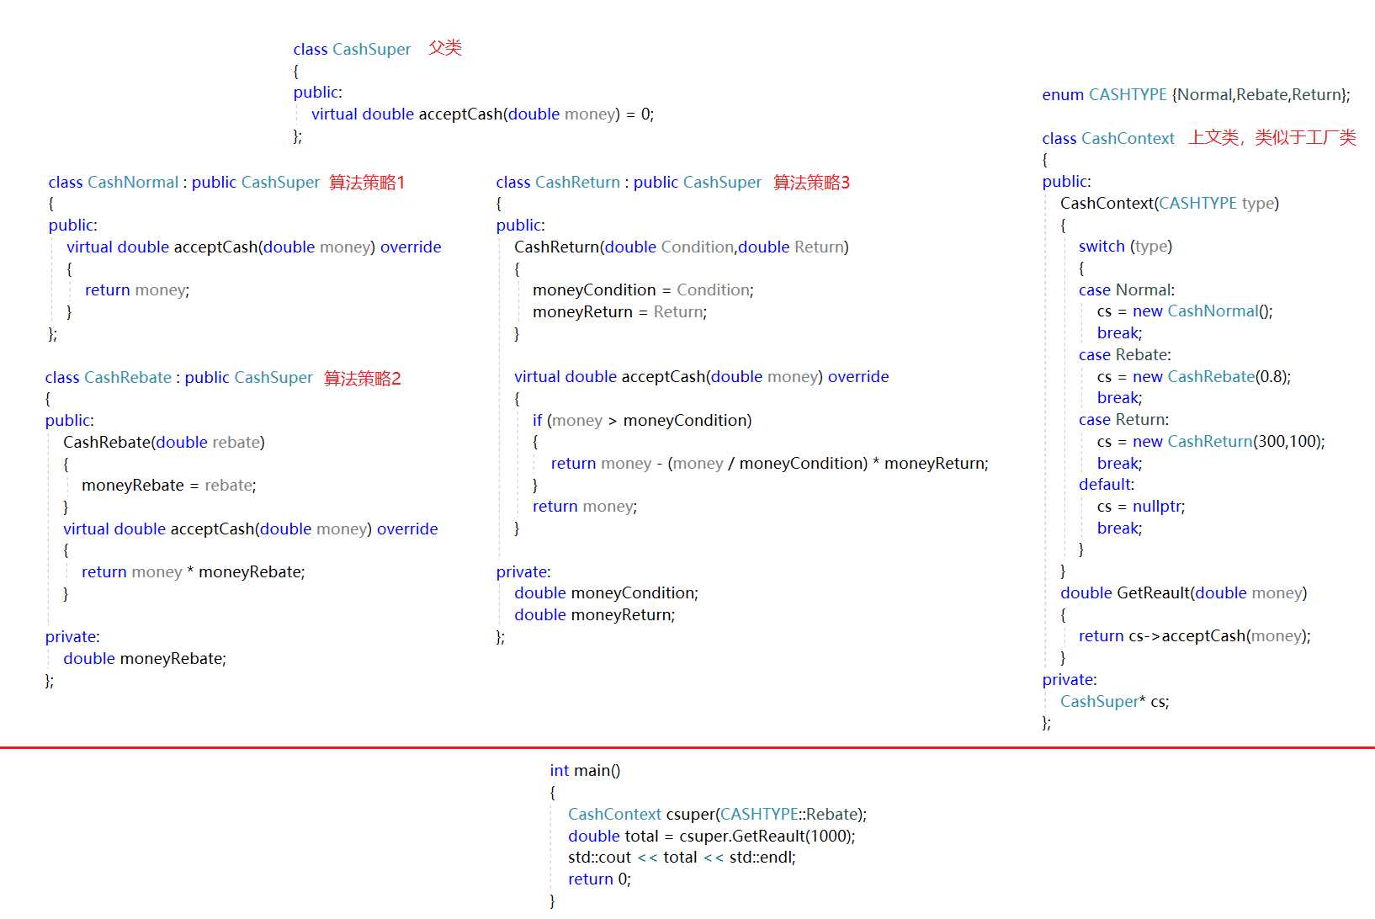Image resolution: width=1375 pixels, height=919 pixels.
Task: Click the 'case Rebate:' label
Action: [x=1125, y=354]
